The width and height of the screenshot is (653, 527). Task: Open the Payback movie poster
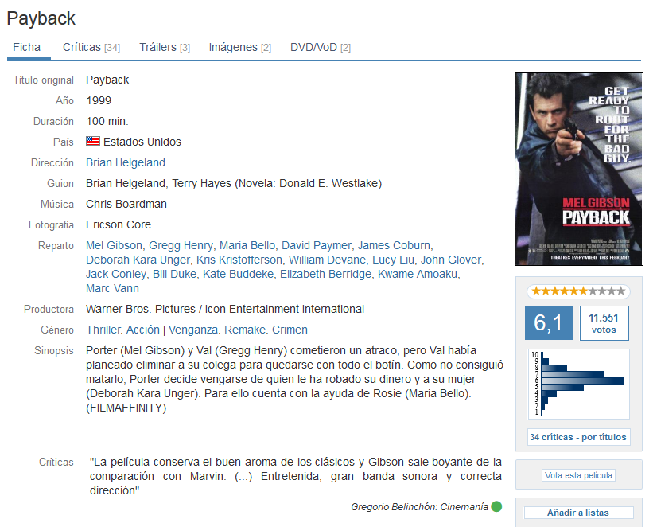579,170
